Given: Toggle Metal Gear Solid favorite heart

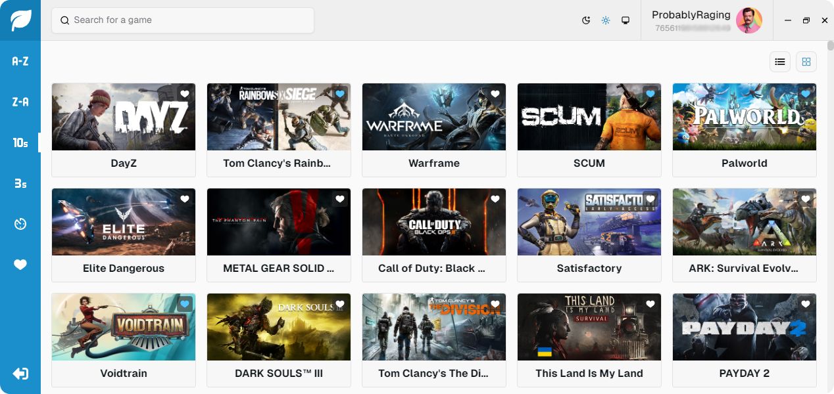Looking at the screenshot, I should click(x=340, y=199).
